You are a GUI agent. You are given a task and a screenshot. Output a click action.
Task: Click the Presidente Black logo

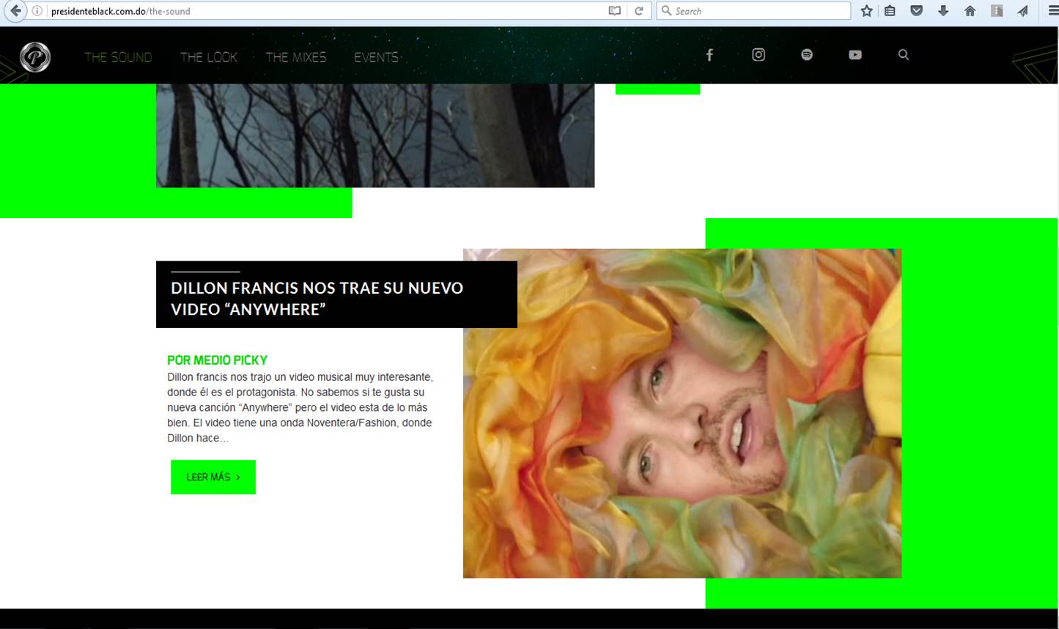(x=35, y=57)
